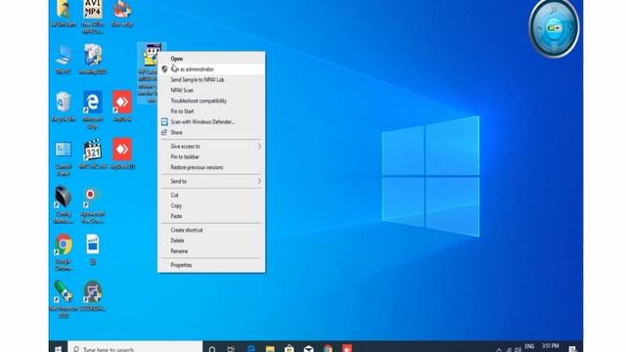Image resolution: width=626 pixels, height=352 pixels.
Task: Select the Google Chrome desktop shortcut
Action: coord(64,252)
